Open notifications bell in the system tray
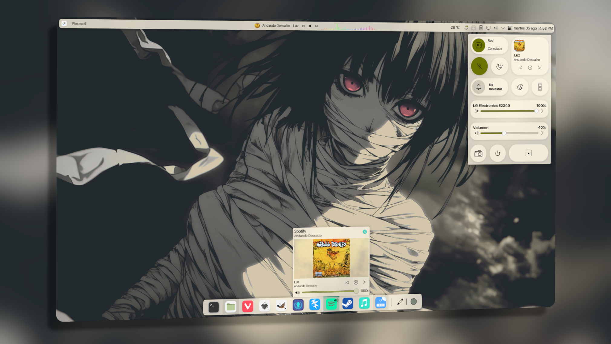 pos(466,28)
